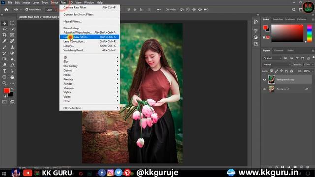Choose Lens Correction entry
Image resolution: width=315 pixels, height=177 pixels.
click(x=90, y=41)
